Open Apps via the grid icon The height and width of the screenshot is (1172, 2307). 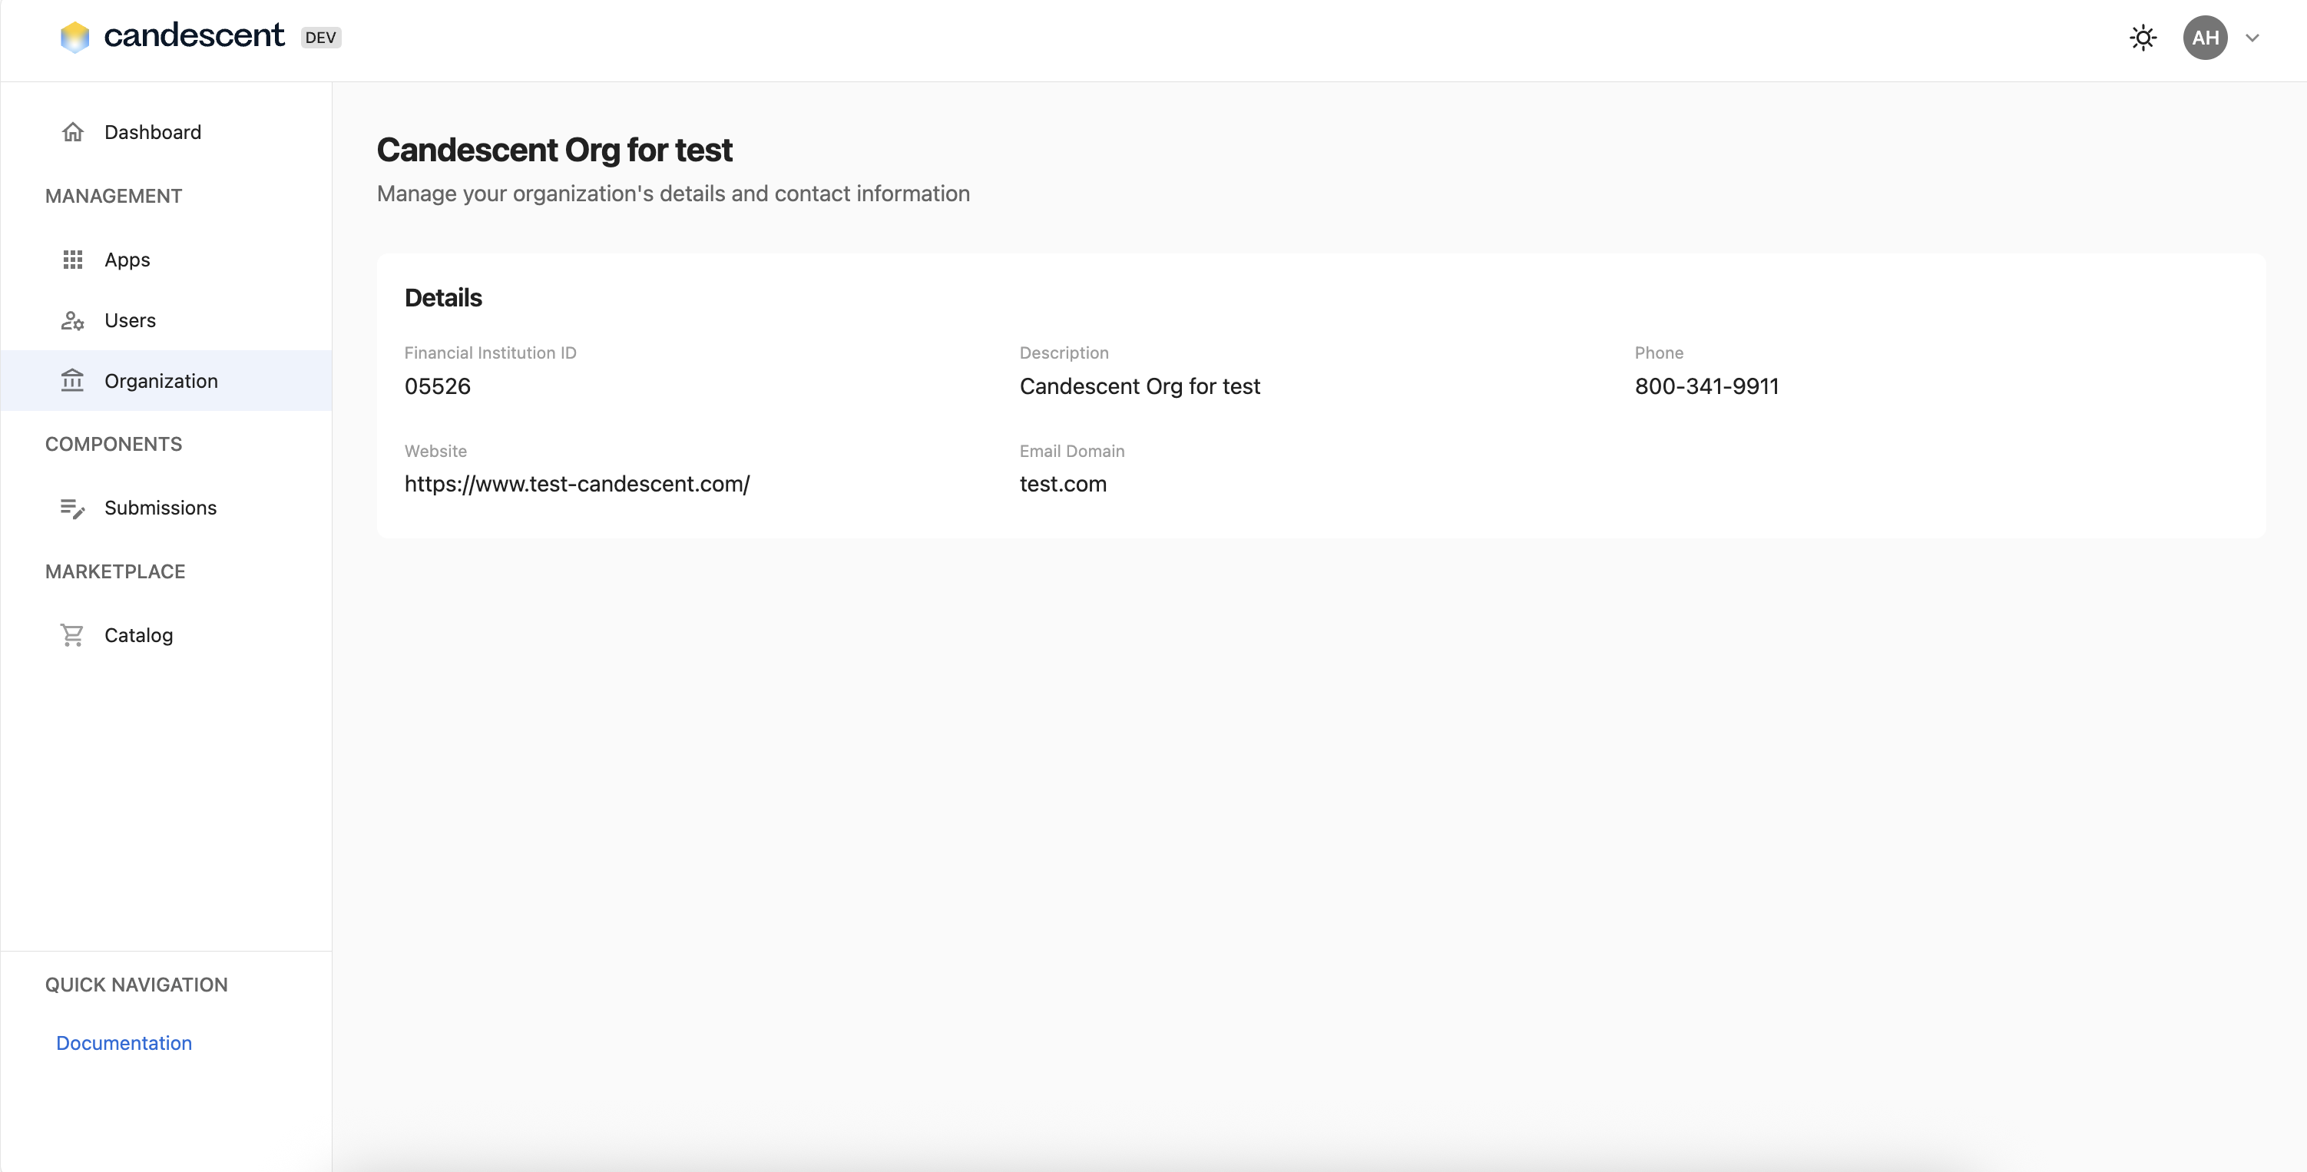pos(72,260)
